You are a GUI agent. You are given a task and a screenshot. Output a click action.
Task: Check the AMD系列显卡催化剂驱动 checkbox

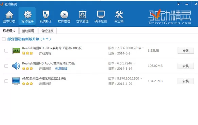6,81
